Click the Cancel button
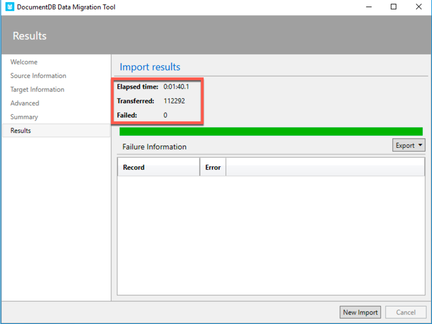 tap(406, 312)
